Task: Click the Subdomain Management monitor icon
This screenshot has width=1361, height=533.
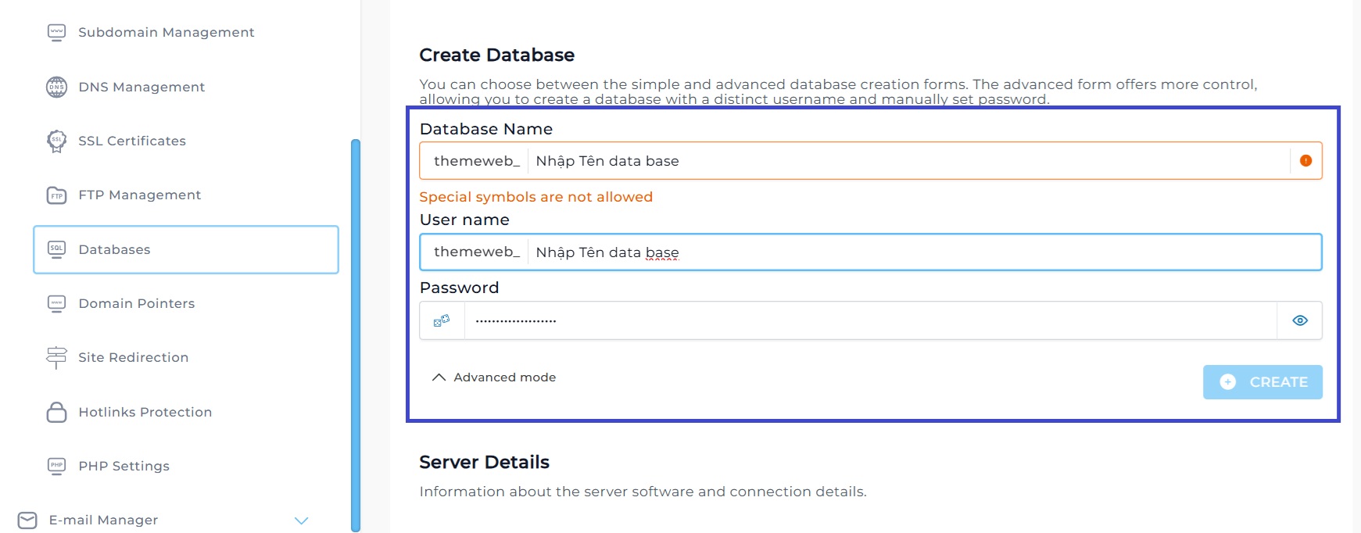Action: click(56, 32)
